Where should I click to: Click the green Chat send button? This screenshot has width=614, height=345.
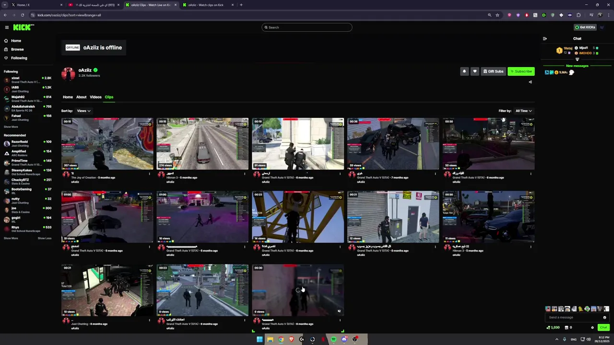point(603,328)
